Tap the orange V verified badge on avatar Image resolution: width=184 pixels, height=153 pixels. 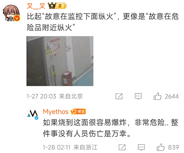point(17,18)
